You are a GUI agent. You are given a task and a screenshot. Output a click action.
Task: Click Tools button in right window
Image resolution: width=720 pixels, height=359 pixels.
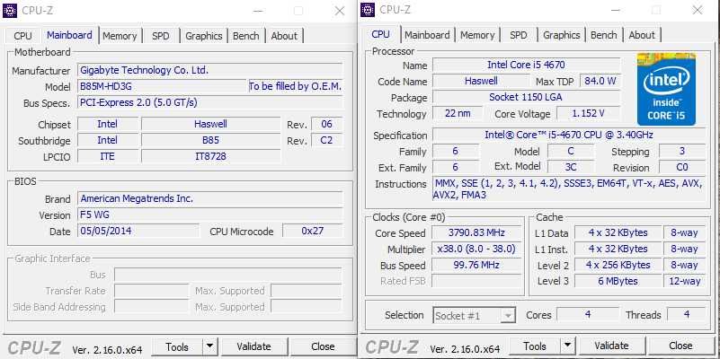(x=535, y=346)
